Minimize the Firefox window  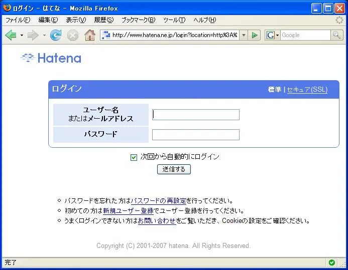click(316, 9)
